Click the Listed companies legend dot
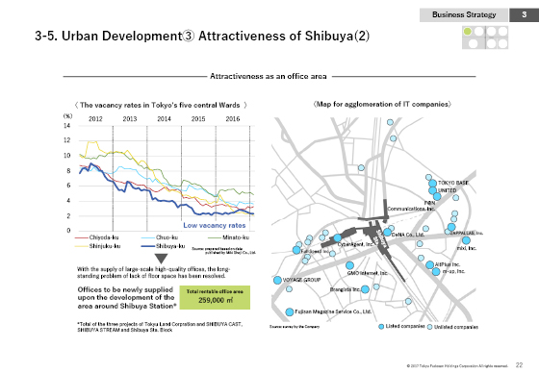The height and width of the screenshot is (373, 539). 381,326
